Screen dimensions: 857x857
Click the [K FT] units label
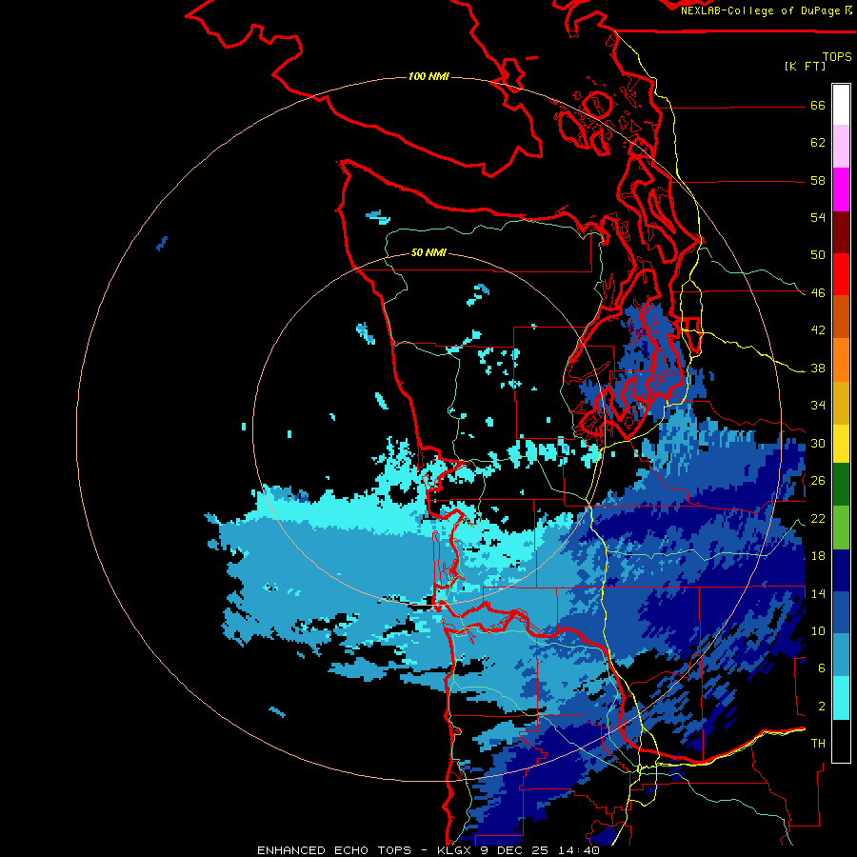[x=805, y=66]
